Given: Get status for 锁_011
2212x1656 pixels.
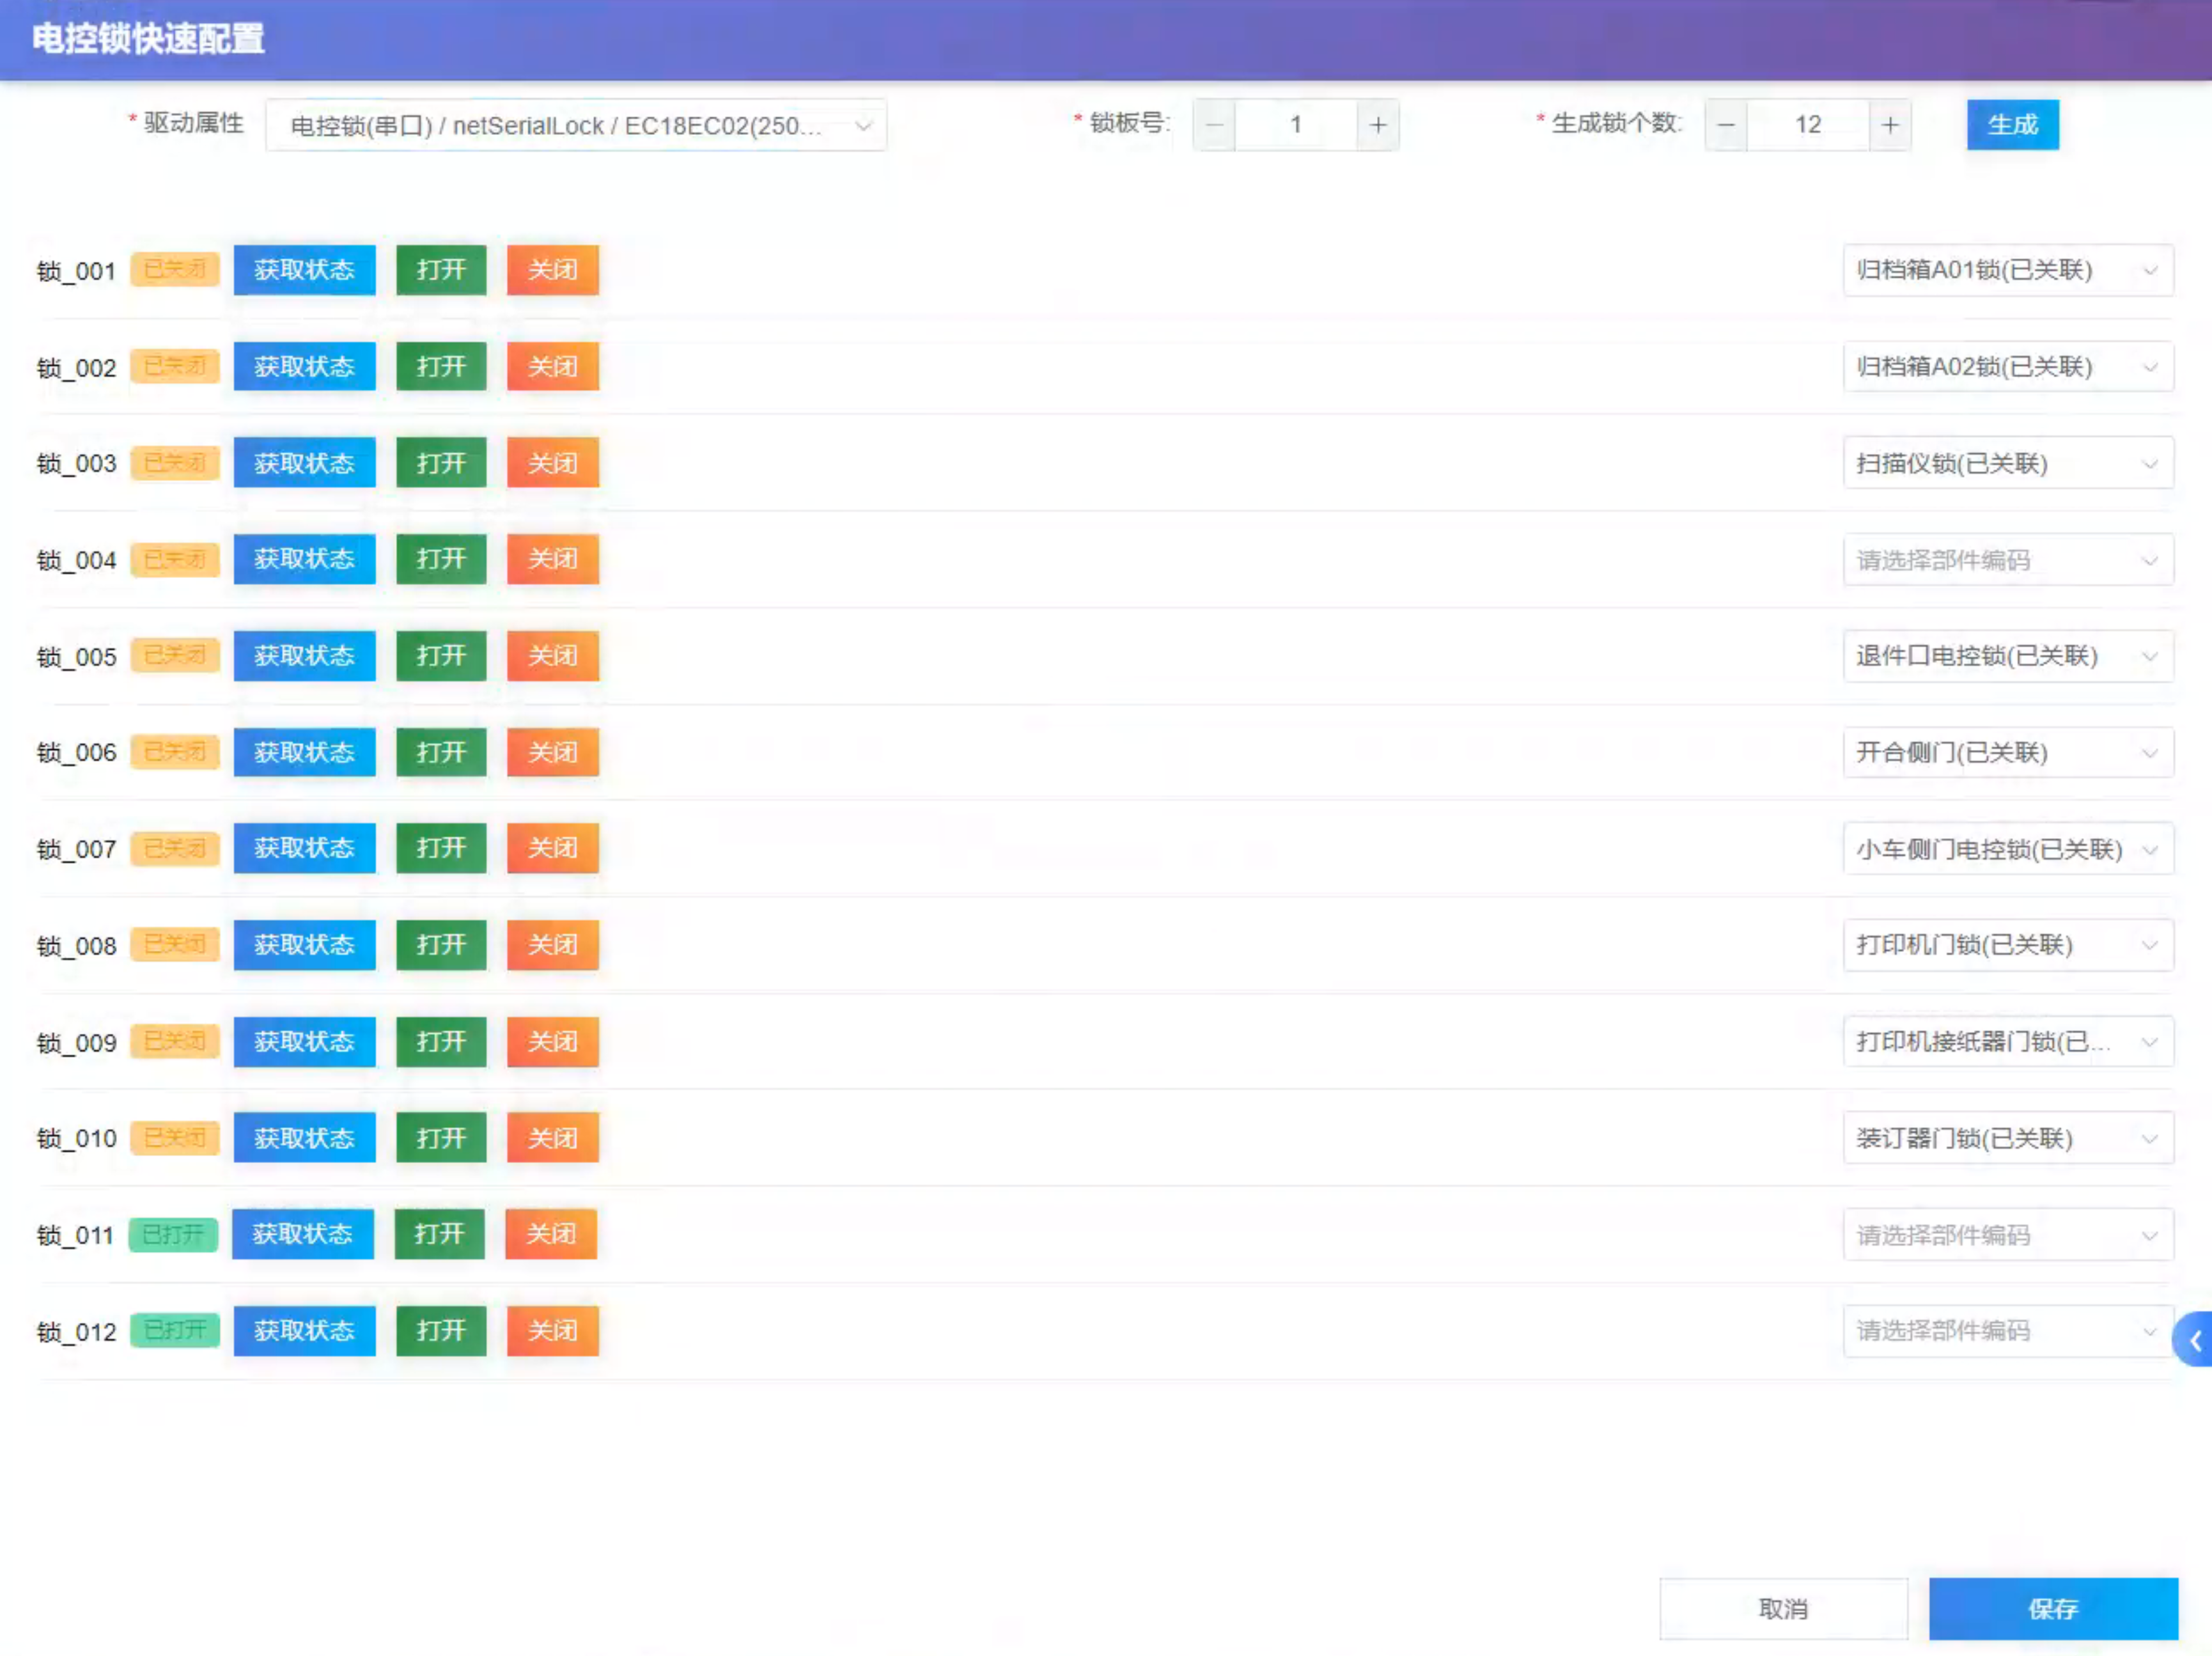Looking at the screenshot, I should [x=303, y=1234].
